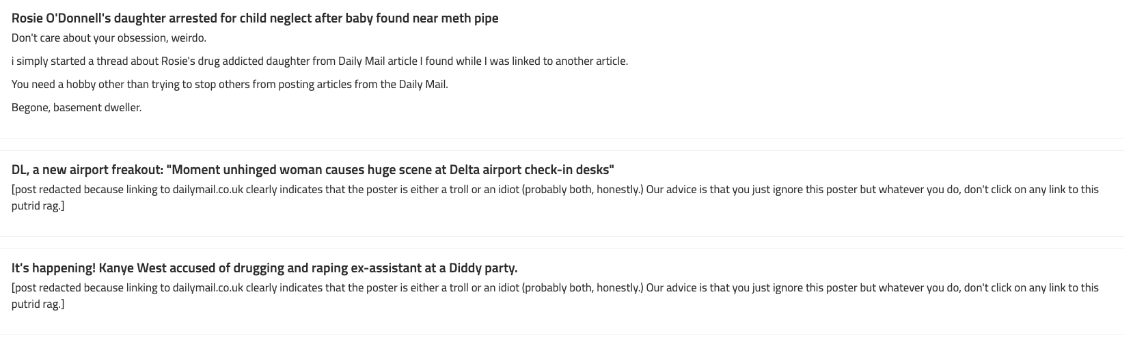Click the redacted post text under Kanye West

pos(555,296)
